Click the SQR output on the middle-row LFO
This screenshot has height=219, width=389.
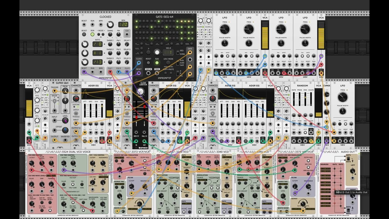click(351, 141)
